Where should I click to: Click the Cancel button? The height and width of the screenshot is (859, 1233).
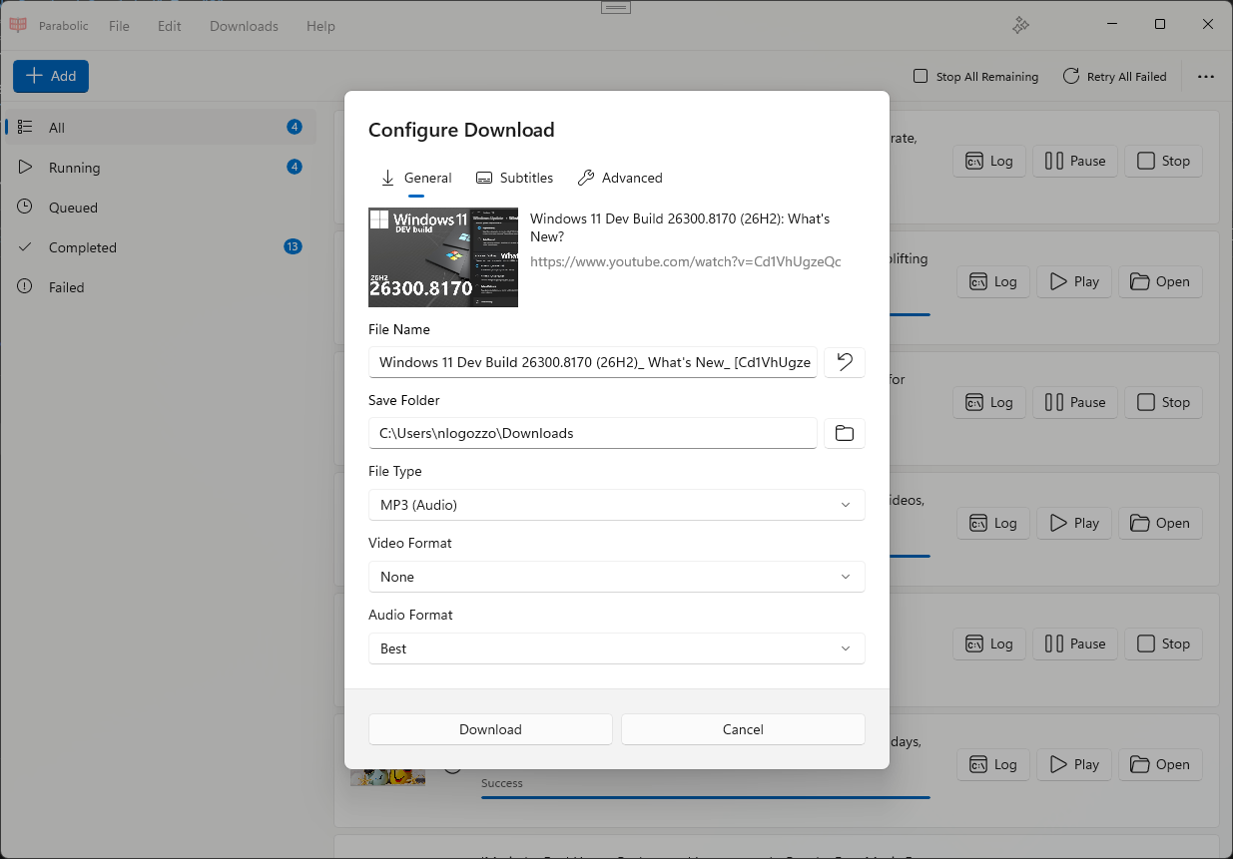743,729
